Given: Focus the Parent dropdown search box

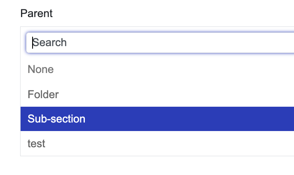Looking at the screenshot, I should [159, 43].
